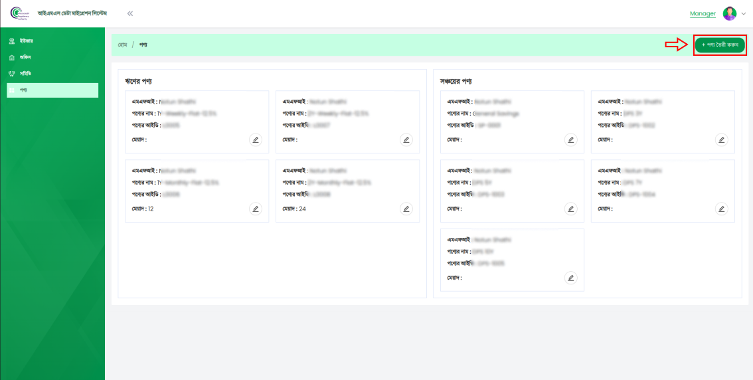Screen dimensions: 753x380
Task: Click the user avatar picture
Action: coord(730,13)
